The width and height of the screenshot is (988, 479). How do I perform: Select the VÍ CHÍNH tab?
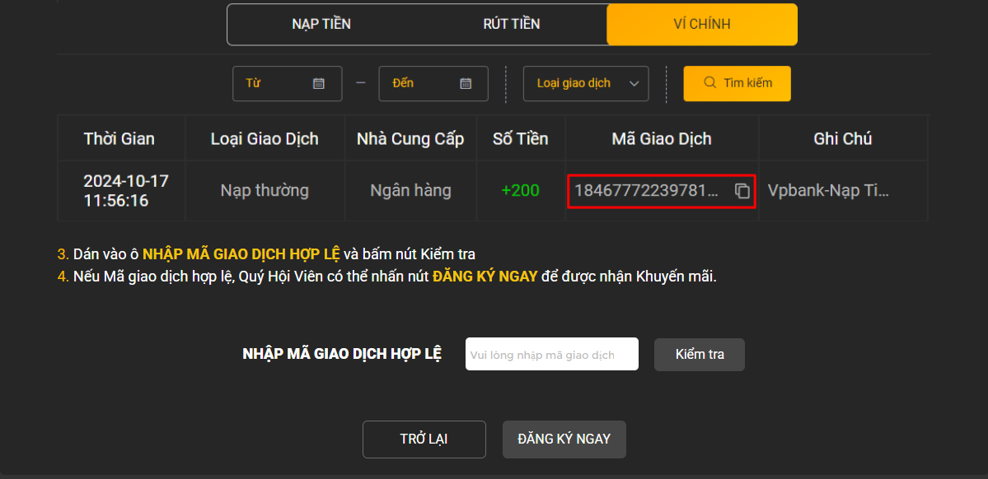pos(701,24)
